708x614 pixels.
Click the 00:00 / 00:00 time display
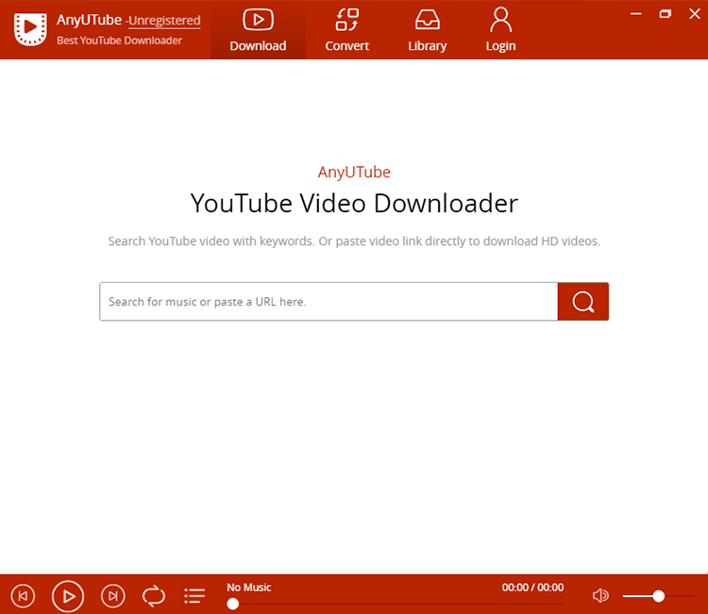(x=532, y=588)
